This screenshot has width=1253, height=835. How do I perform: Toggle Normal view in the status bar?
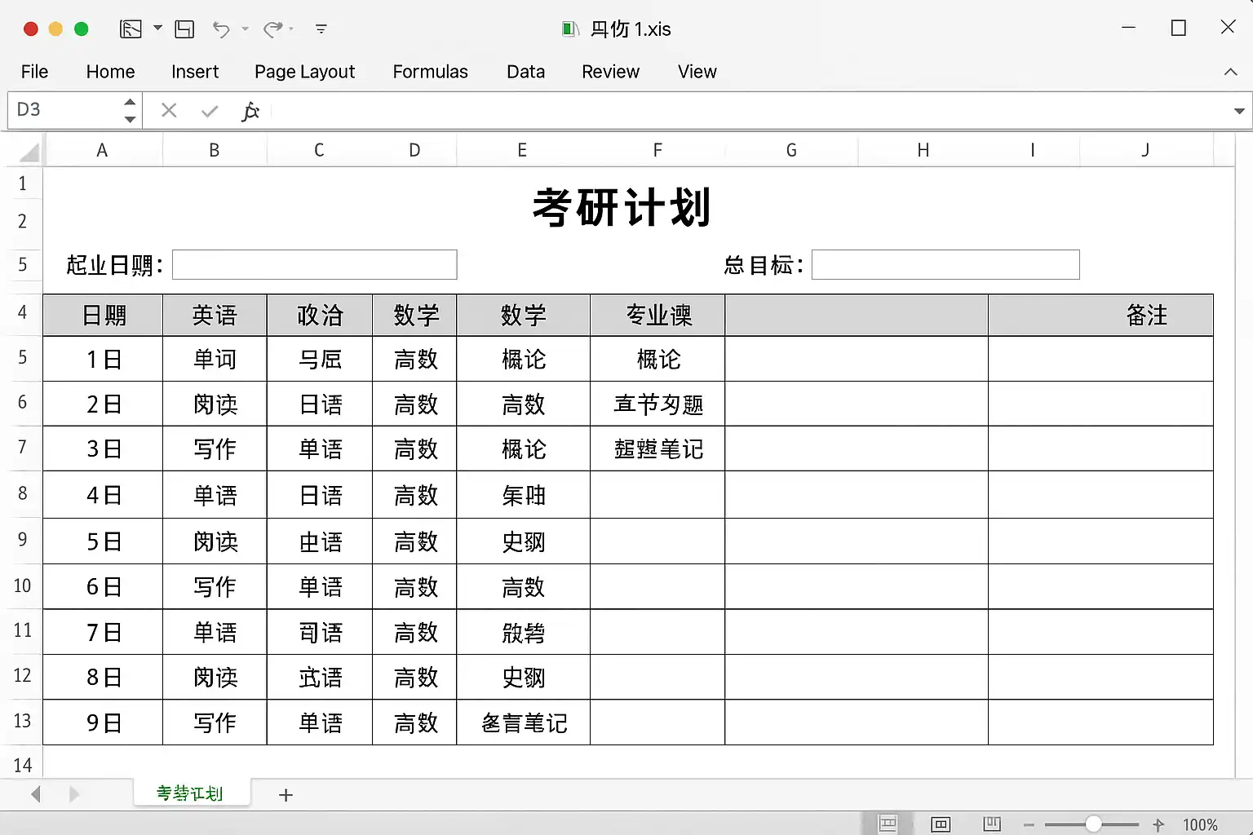pos(889,824)
